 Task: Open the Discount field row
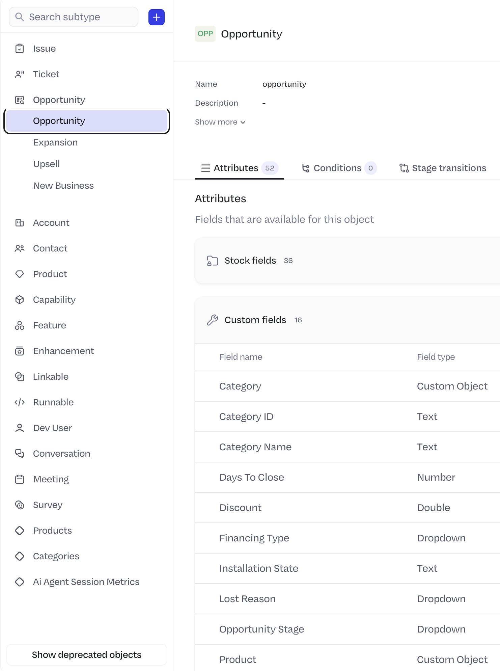(x=347, y=508)
